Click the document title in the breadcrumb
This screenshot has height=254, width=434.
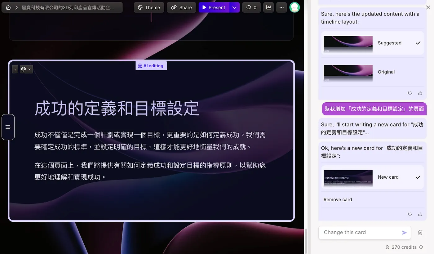(x=68, y=7)
